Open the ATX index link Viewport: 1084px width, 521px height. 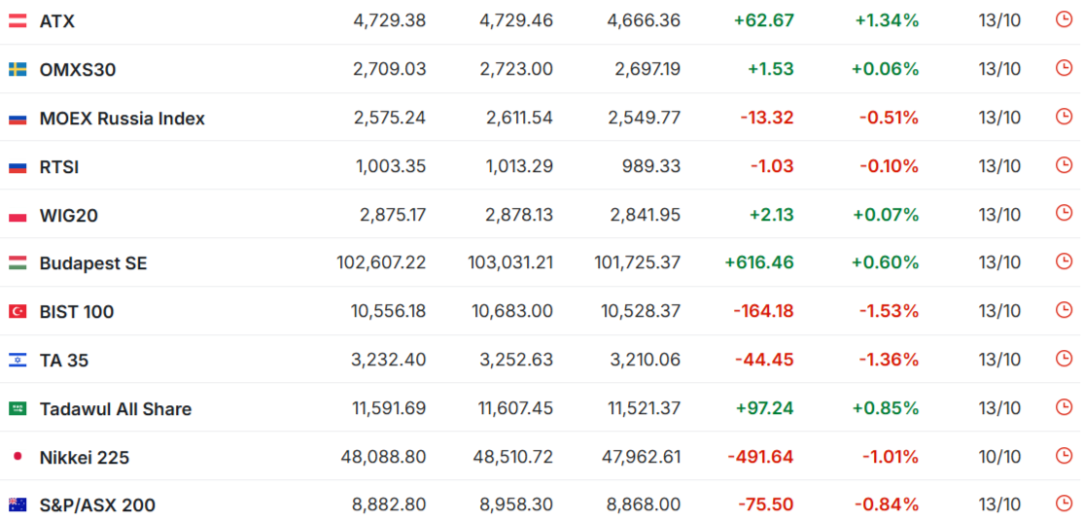pos(57,20)
